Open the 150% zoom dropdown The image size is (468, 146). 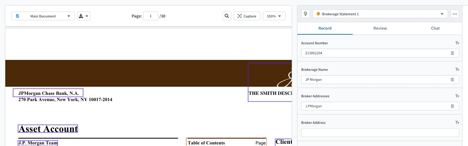274,16
